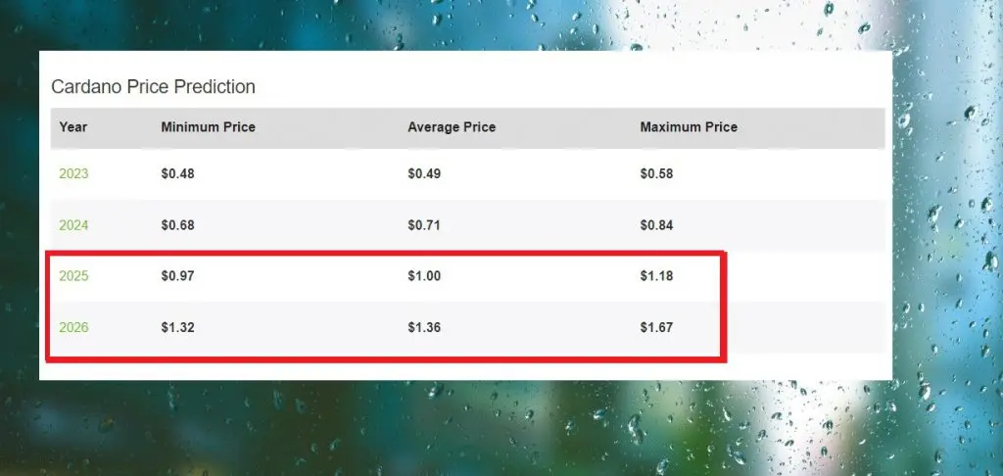This screenshot has height=476, width=1003.
Task: Click the $0.58 maximum price cell
Action: click(x=656, y=174)
